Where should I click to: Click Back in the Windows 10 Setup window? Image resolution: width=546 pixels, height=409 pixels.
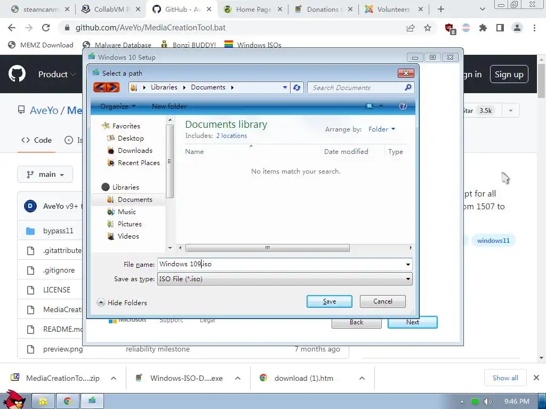pos(357,322)
